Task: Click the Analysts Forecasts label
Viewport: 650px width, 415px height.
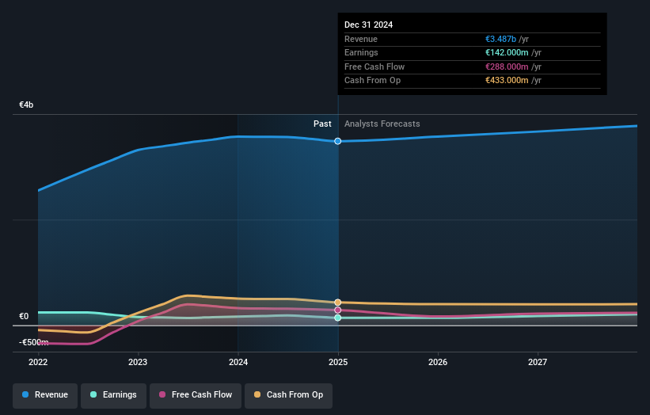Action: coord(382,124)
